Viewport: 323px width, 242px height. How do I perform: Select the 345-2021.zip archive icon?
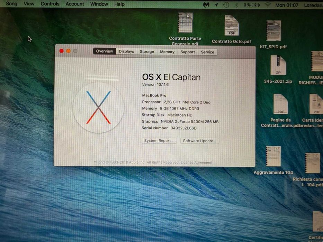(x=278, y=65)
